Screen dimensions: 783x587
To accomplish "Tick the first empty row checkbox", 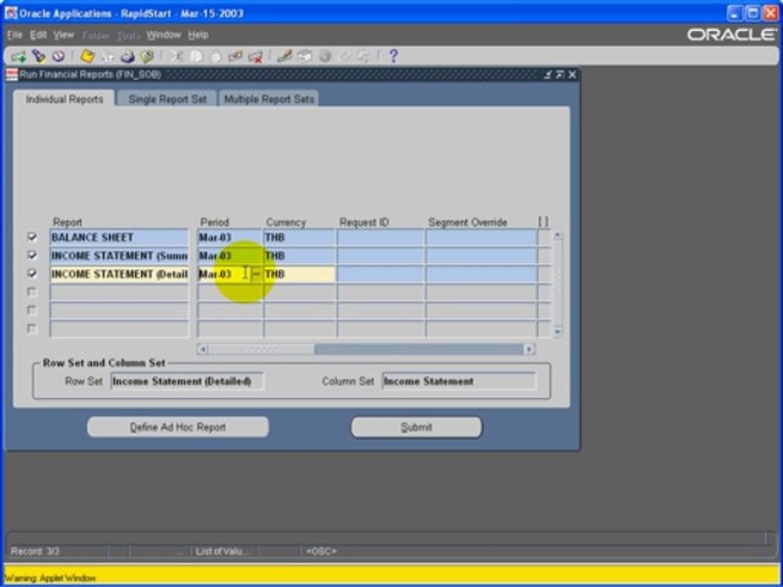I will [x=32, y=292].
